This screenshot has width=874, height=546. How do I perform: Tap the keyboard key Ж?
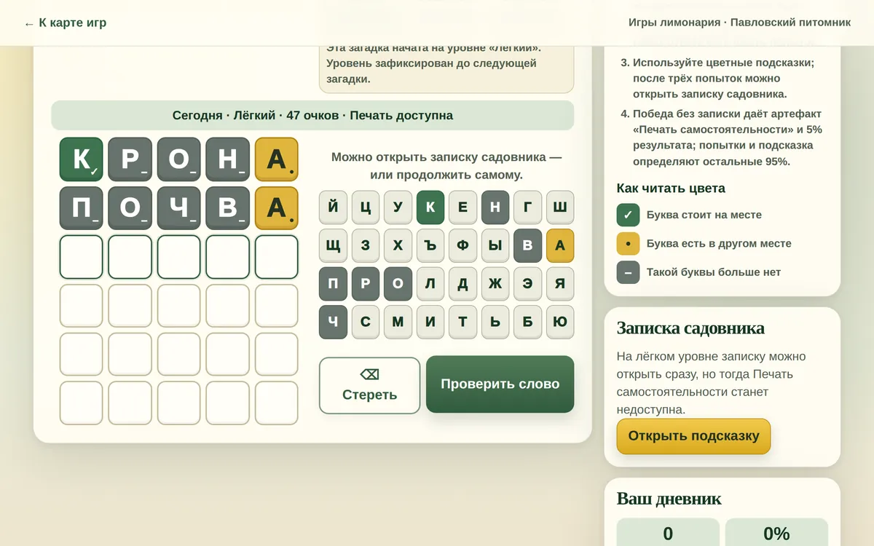tap(495, 284)
